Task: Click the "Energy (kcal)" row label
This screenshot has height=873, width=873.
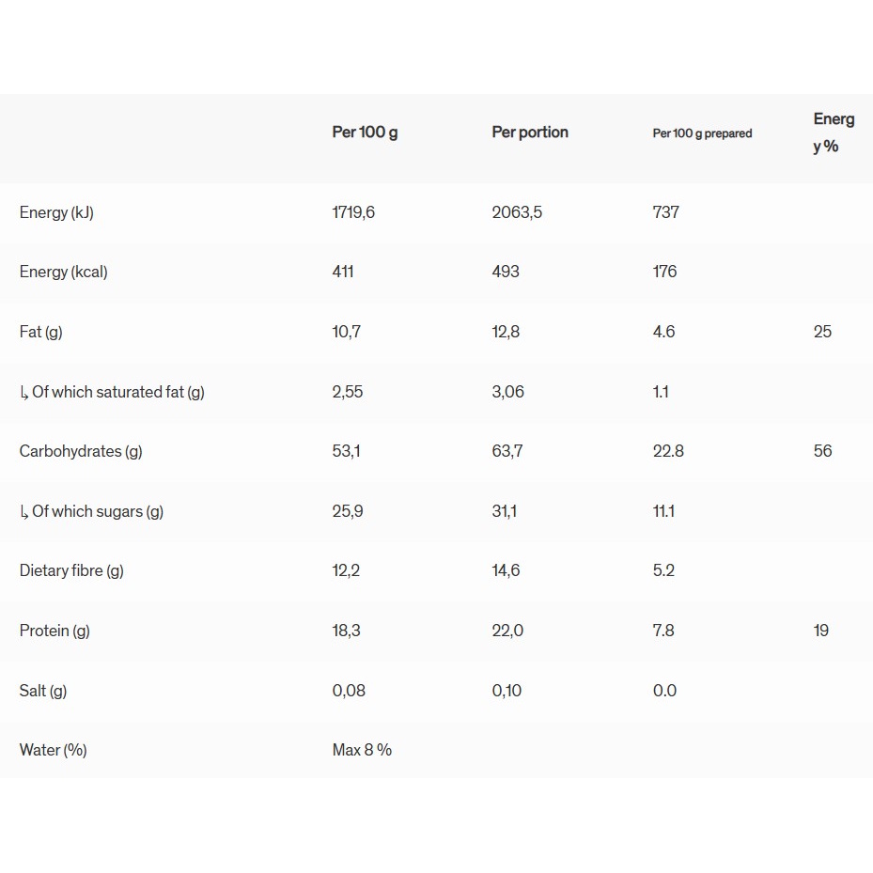Action: pos(63,272)
